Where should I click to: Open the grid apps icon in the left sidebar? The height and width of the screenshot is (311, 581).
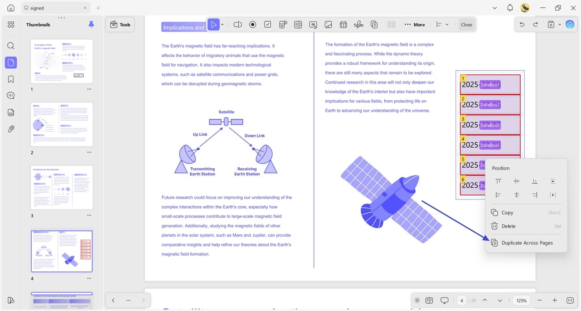pyautogui.click(x=11, y=25)
